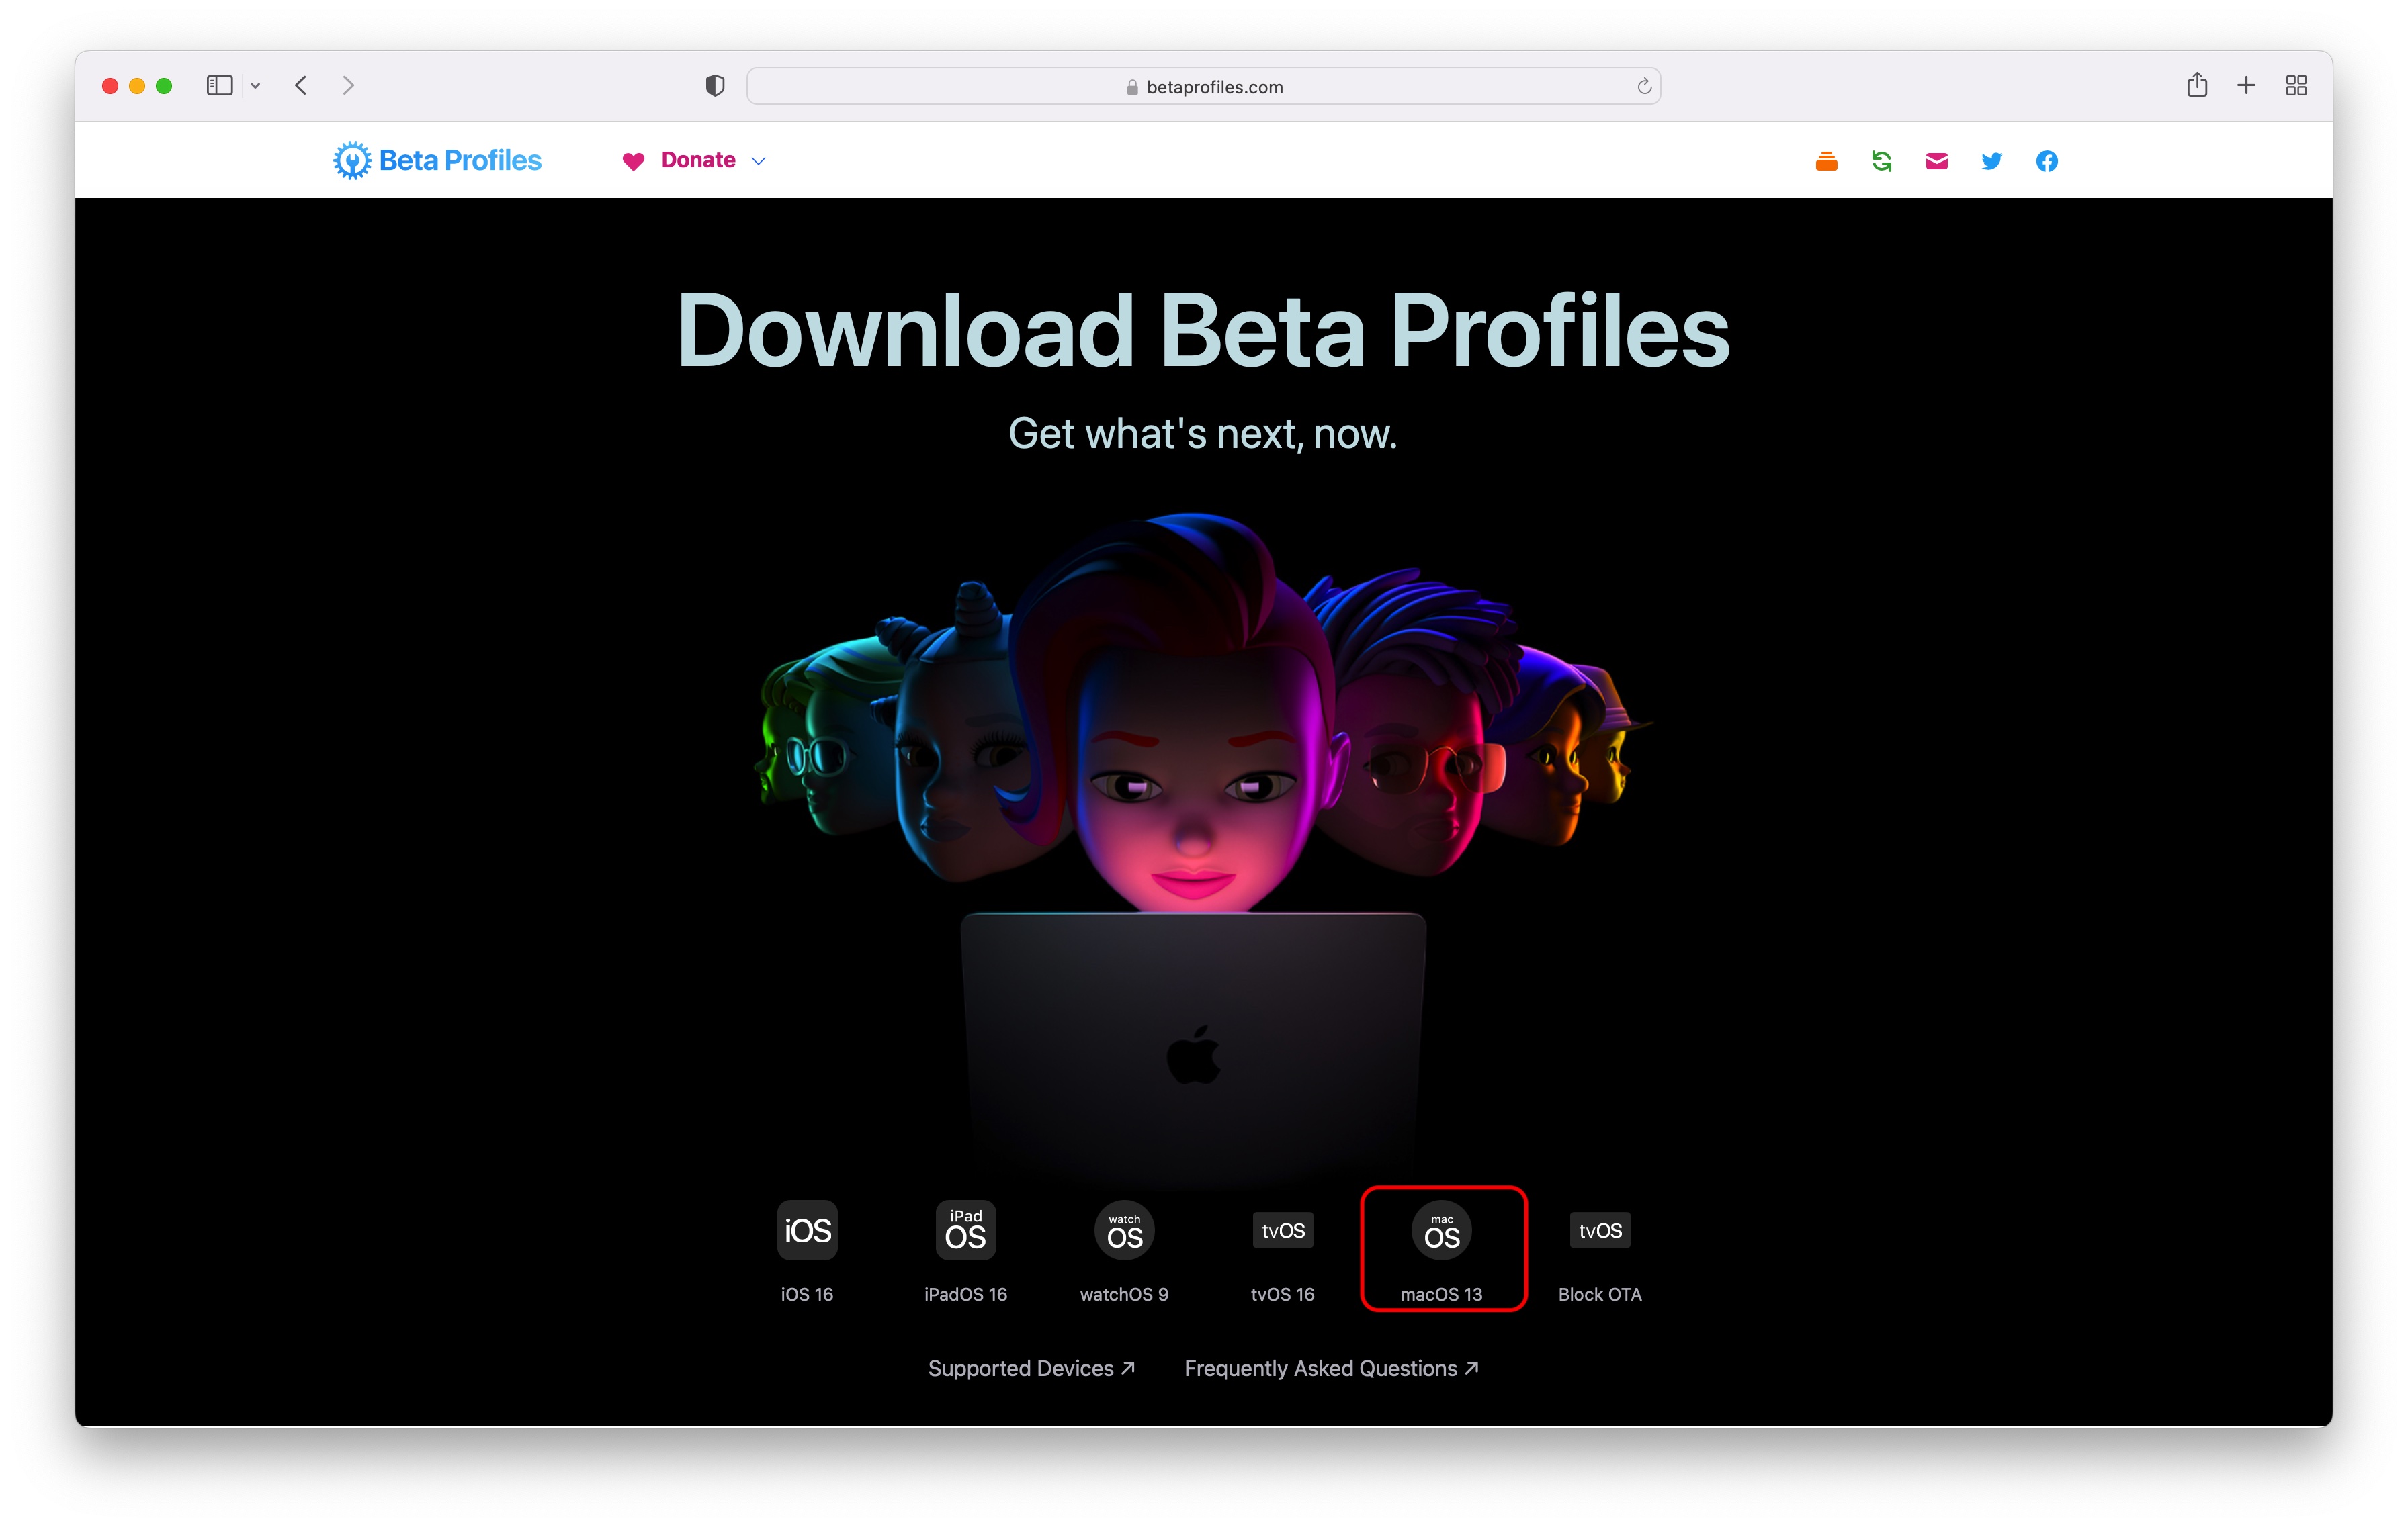
Task: Open the Supported Devices link
Action: click(1031, 1368)
